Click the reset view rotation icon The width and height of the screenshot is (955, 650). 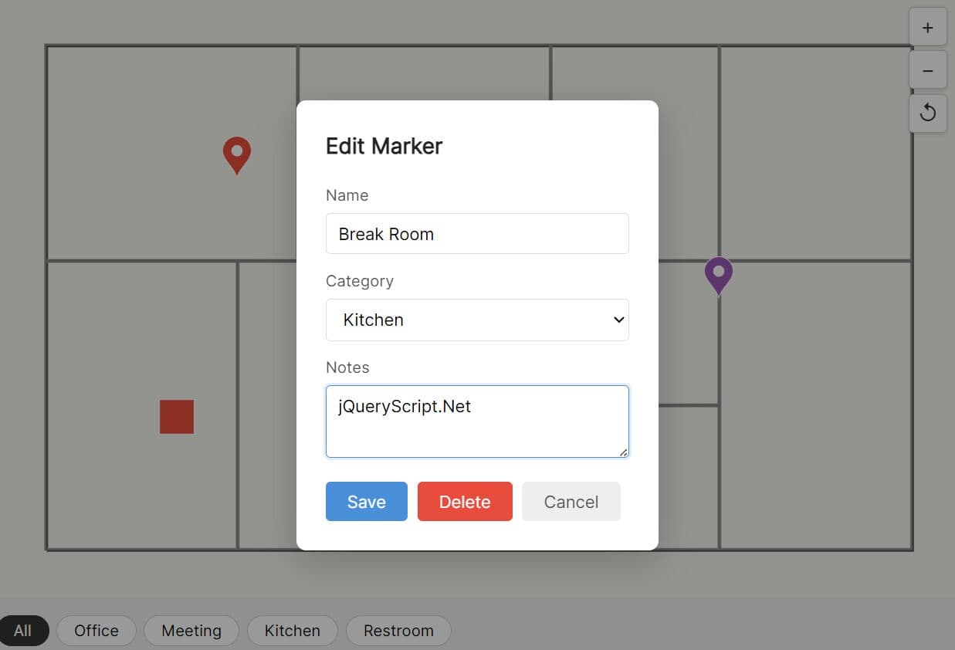[927, 113]
